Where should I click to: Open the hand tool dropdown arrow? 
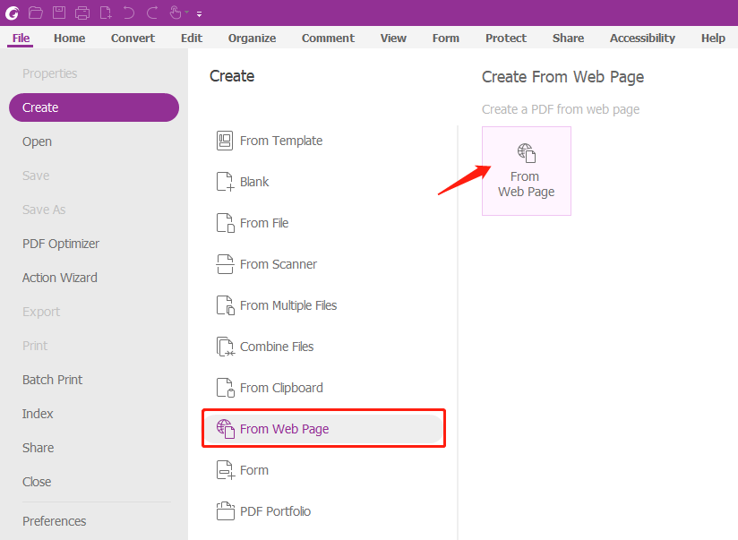187,13
